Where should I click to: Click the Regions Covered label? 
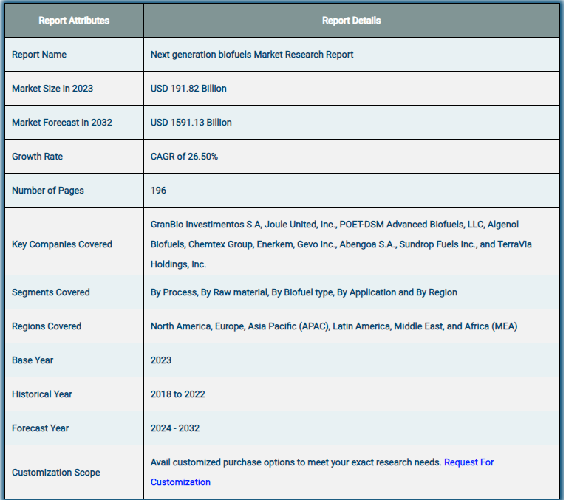[x=47, y=326]
